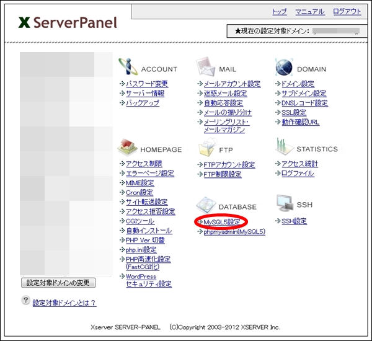This screenshot has width=372, height=341.
Task: Open メーリングリスト・メールマガジン link
Action: [226, 126]
